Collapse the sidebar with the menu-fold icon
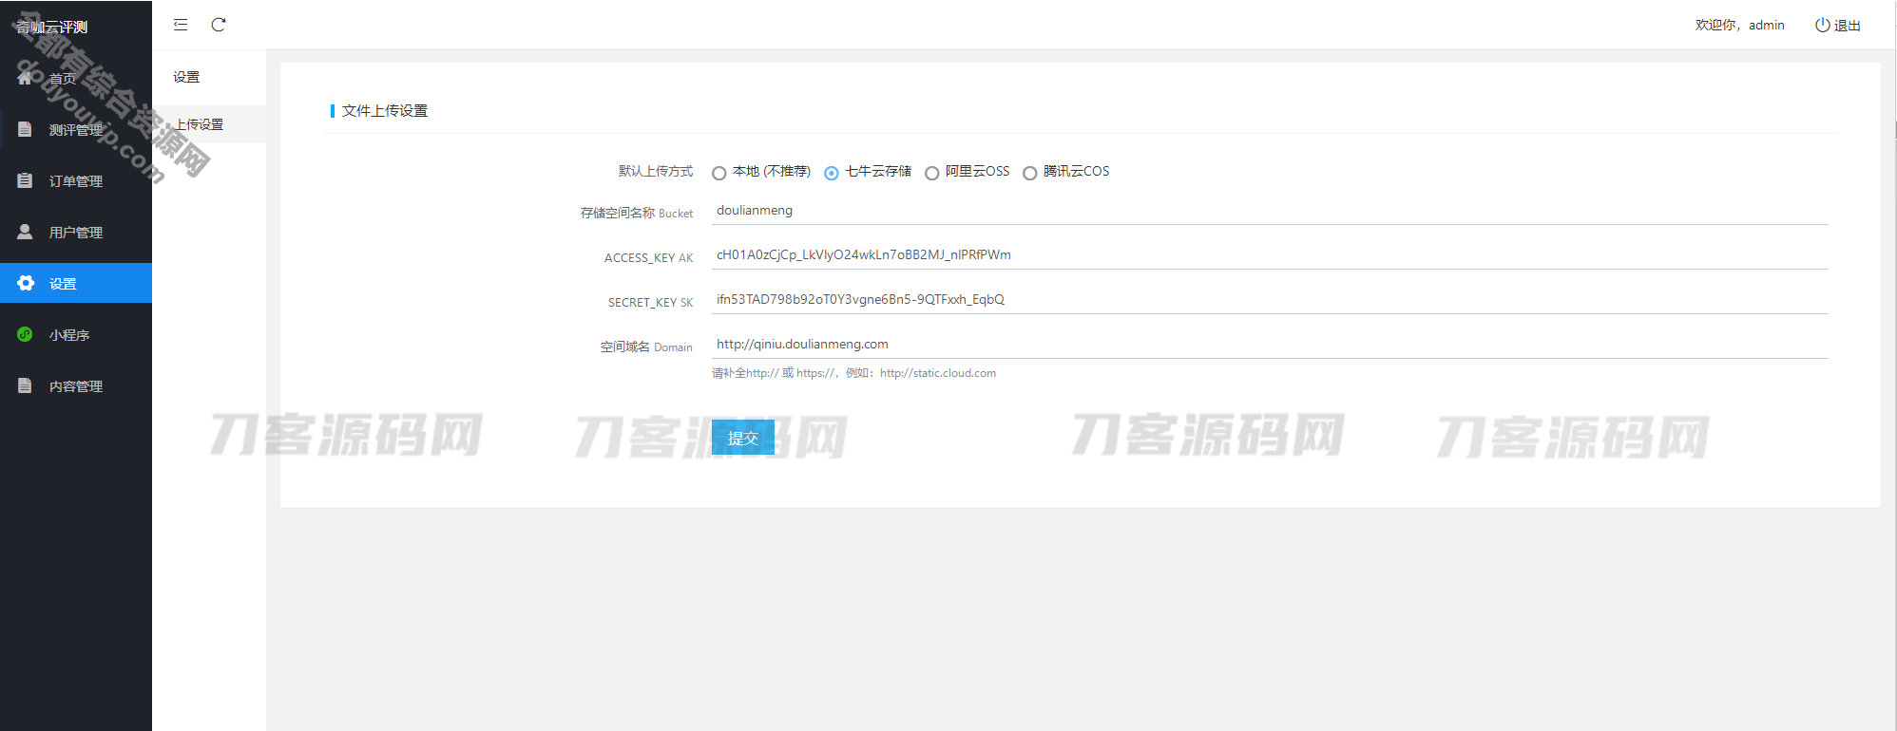The height and width of the screenshot is (731, 1897). [x=181, y=25]
